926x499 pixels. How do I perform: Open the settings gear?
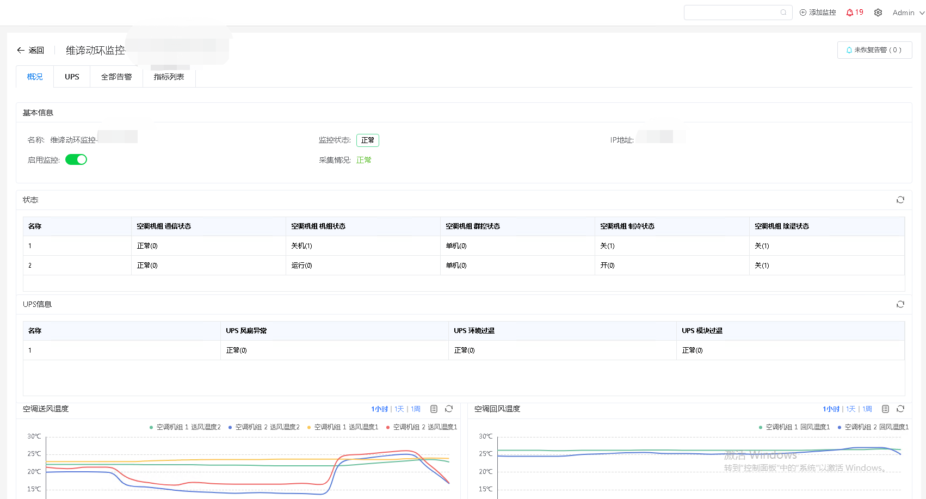(878, 13)
